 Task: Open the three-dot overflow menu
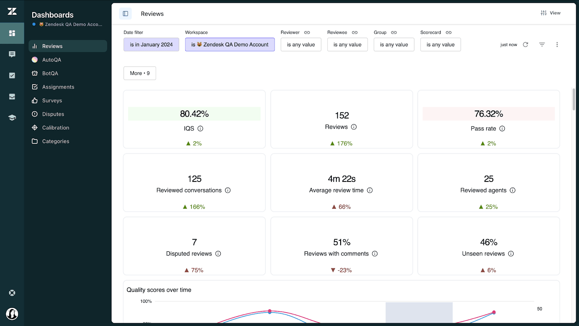tap(557, 44)
